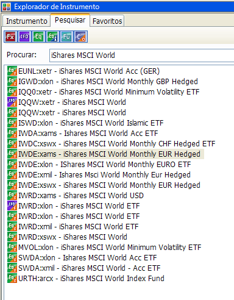
Task: Click equity icon beside IWDE:xmil
Action: click(x=12, y=174)
